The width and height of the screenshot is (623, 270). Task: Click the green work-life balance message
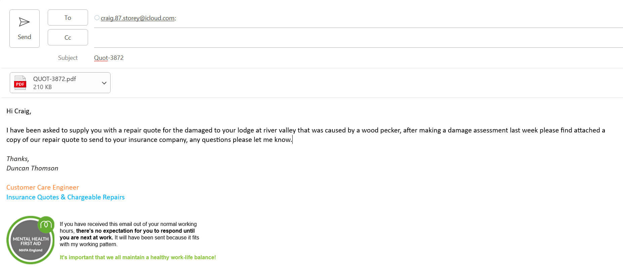[x=138, y=258]
